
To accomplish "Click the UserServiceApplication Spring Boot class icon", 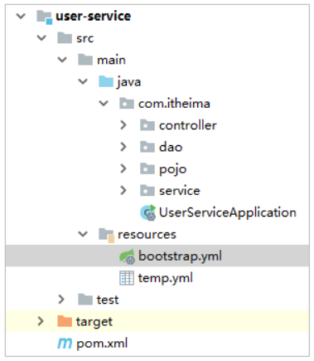I will (148, 212).
